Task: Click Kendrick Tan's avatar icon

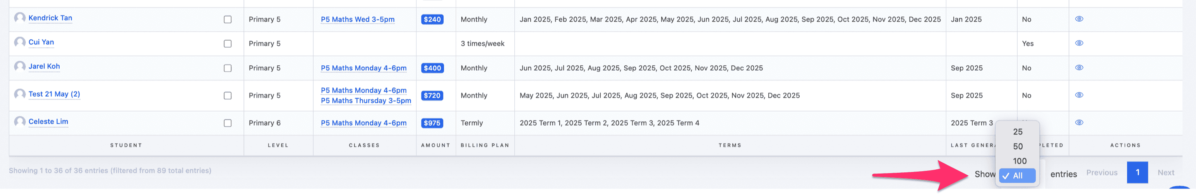Action: point(19,18)
